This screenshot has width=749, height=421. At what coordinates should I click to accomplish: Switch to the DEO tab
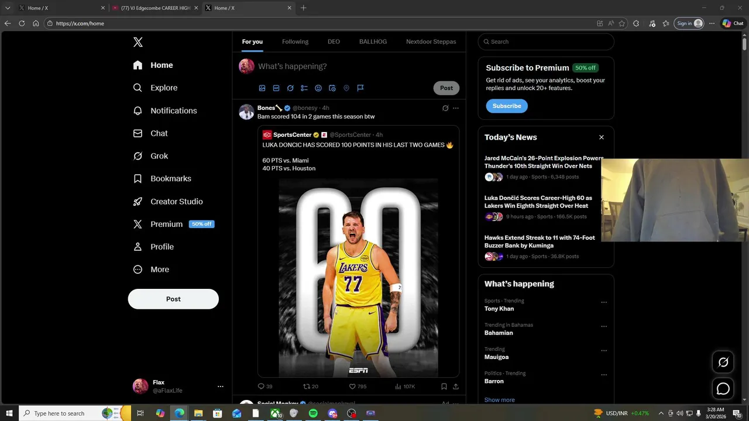coord(334,42)
